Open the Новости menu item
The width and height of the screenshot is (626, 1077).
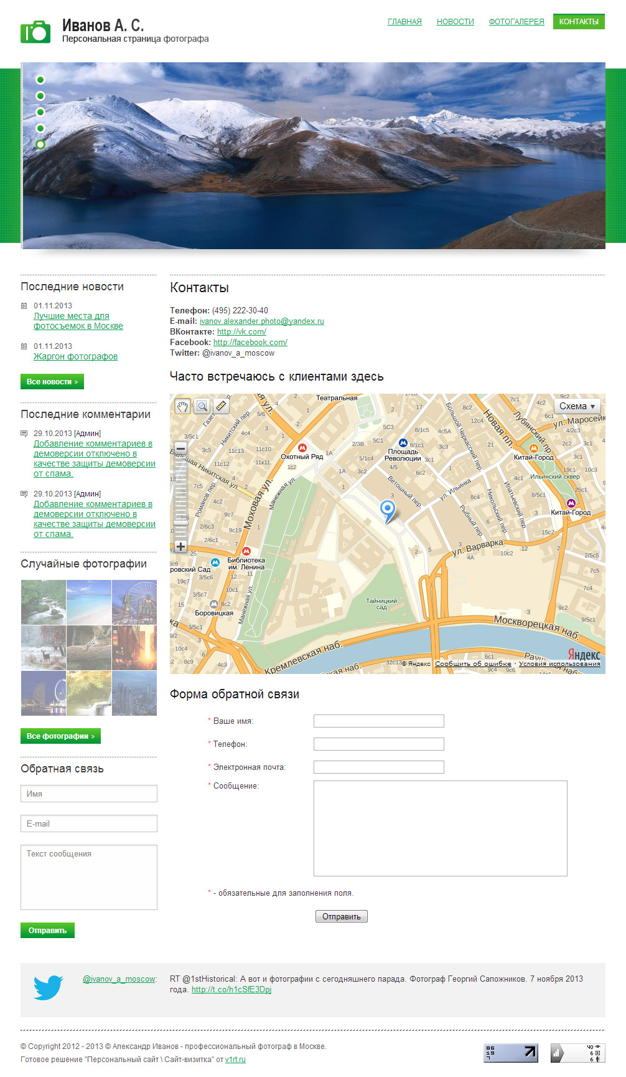coord(455,22)
